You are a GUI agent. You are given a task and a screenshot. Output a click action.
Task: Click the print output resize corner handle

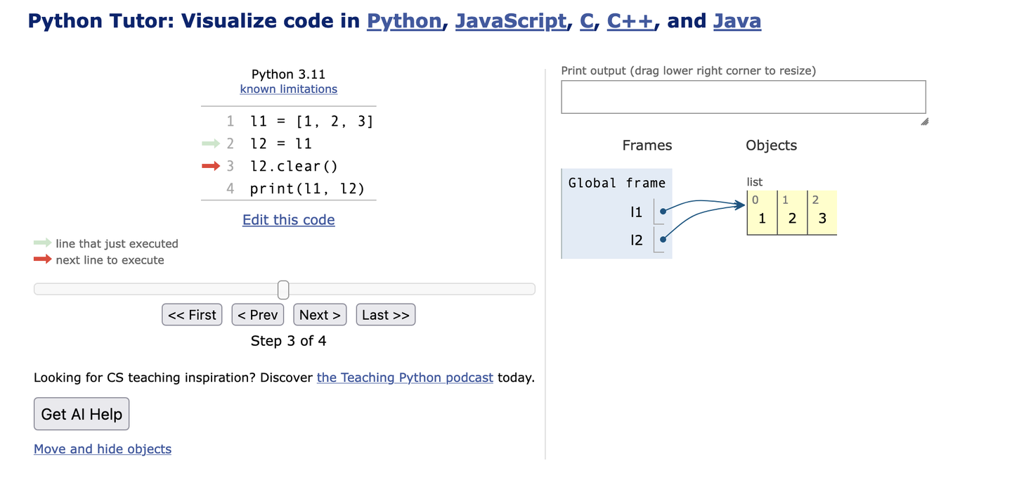click(924, 122)
